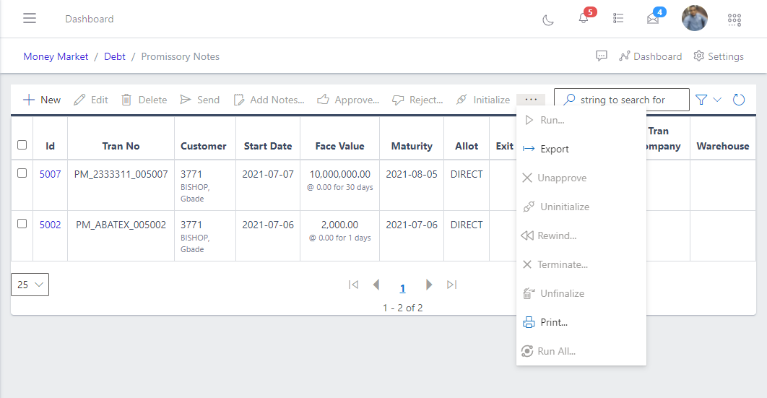
Task: Go to next page arrow
Action: (x=429, y=285)
